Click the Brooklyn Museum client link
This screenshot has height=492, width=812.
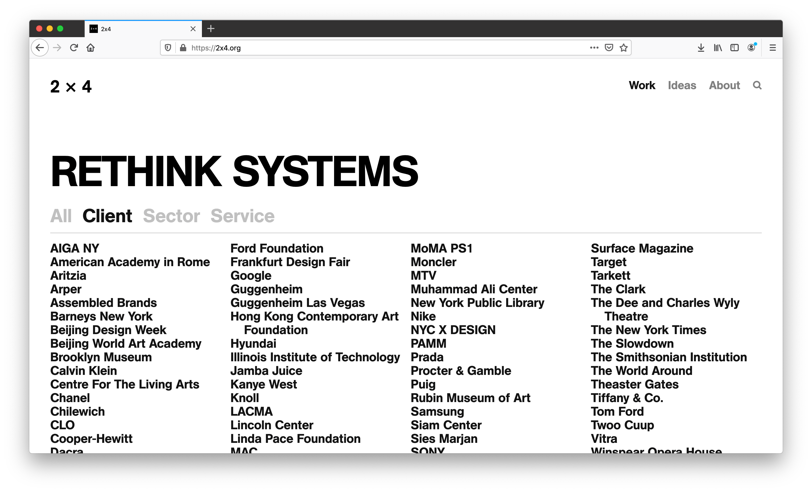[x=101, y=357]
